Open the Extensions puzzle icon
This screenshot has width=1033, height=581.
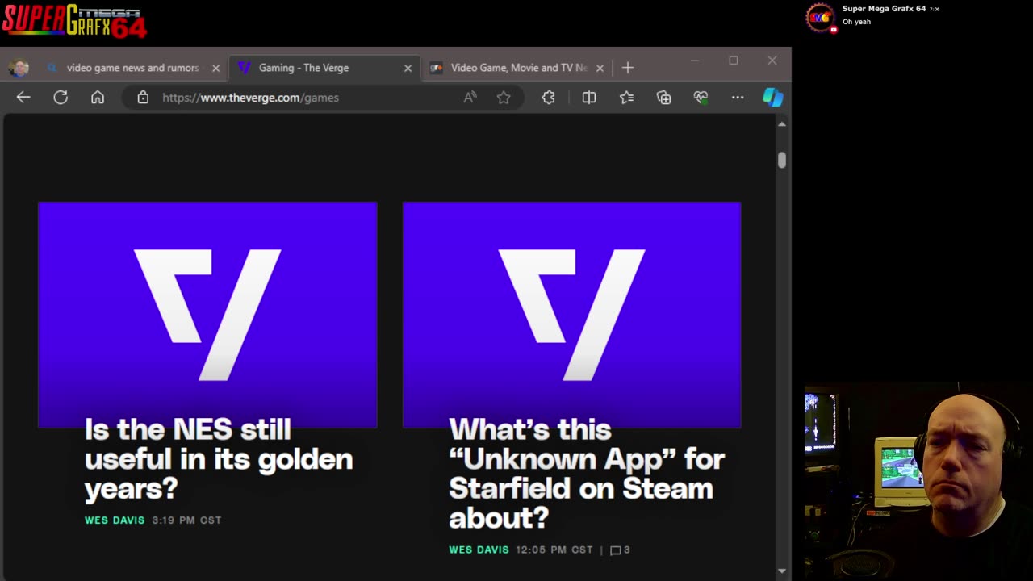(549, 98)
